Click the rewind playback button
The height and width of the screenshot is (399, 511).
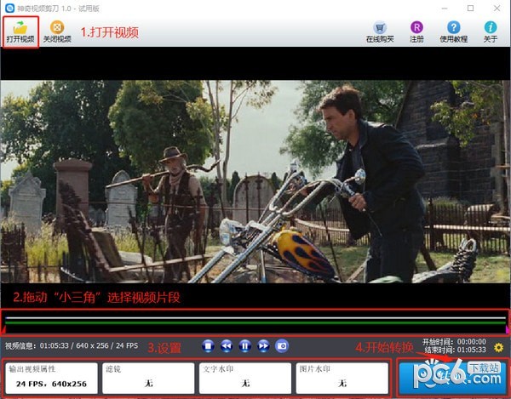tap(227, 345)
